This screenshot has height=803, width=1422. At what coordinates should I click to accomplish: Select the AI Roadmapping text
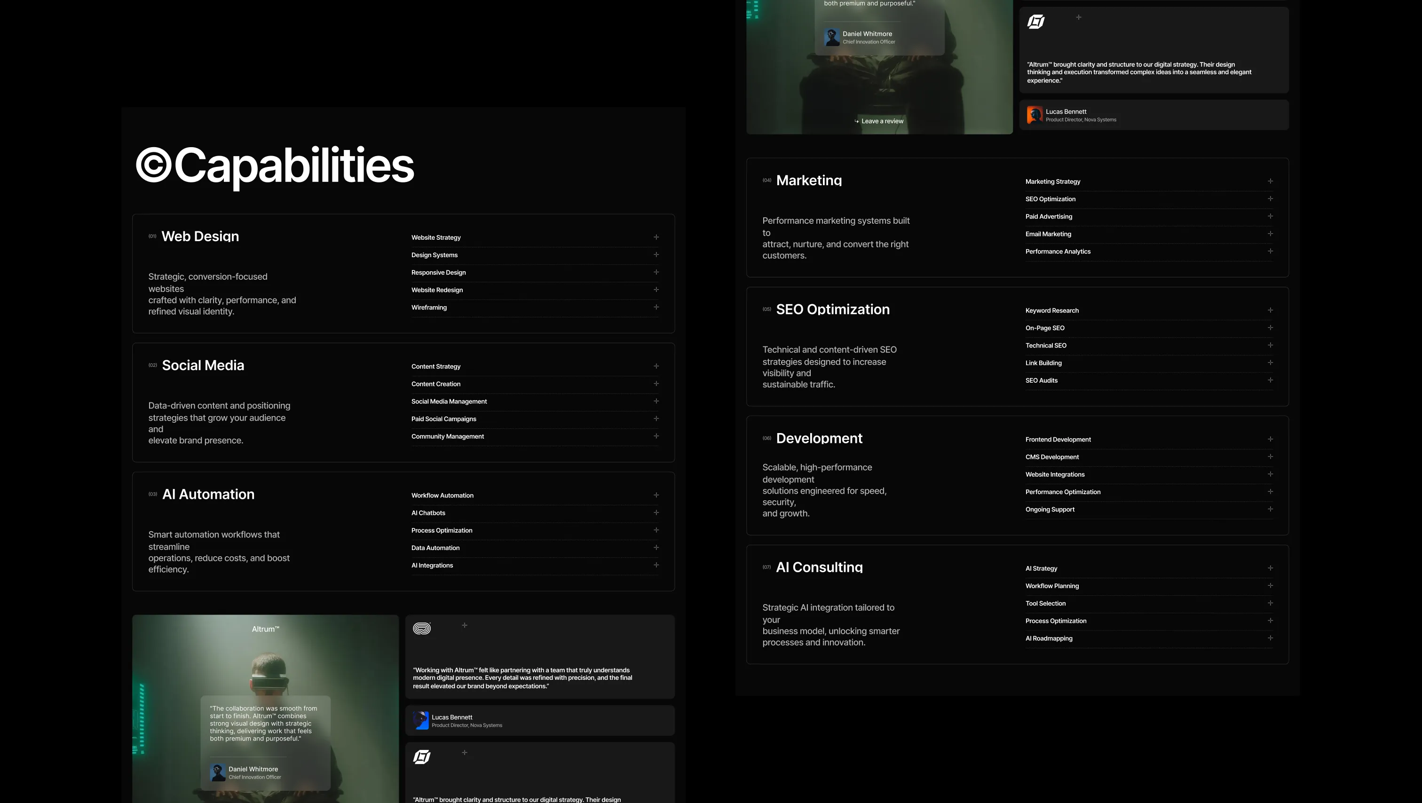[x=1049, y=638]
